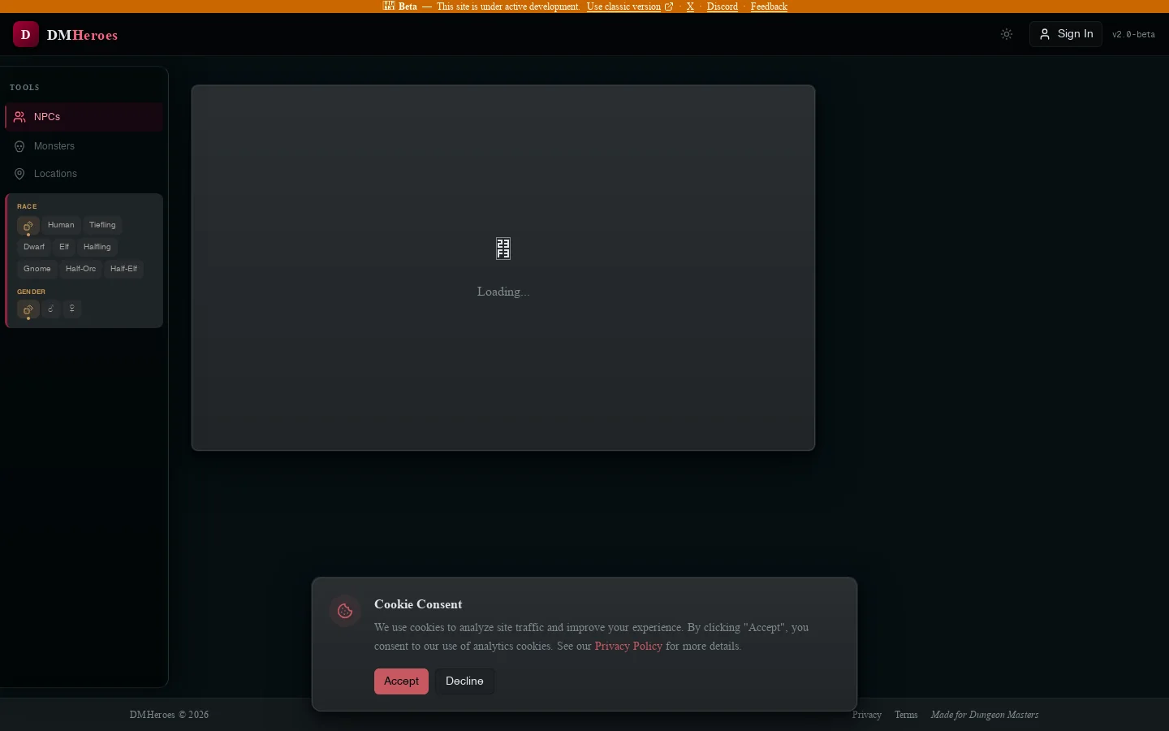Select the Half-Elf race chip
Viewport: 1169px width, 731px height.
(123, 269)
